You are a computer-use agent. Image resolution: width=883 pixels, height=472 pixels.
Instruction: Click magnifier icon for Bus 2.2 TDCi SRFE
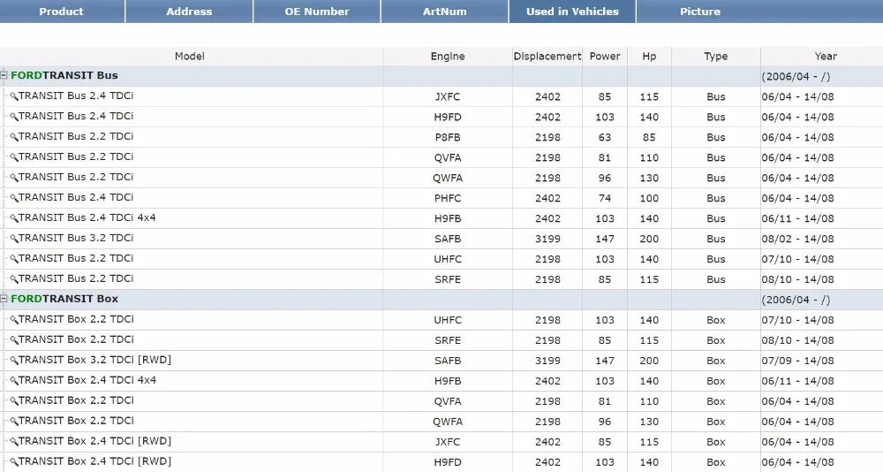pos(13,279)
